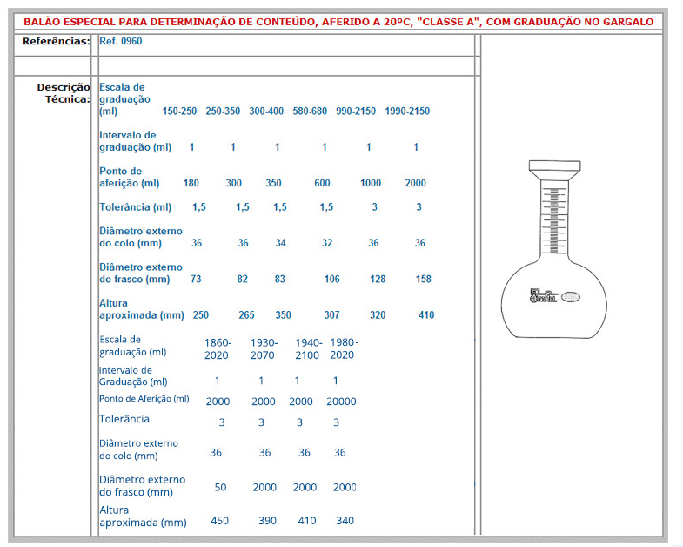The height and width of the screenshot is (547, 683).
Task: Click flask diameter value '83'
Action: coord(280,280)
